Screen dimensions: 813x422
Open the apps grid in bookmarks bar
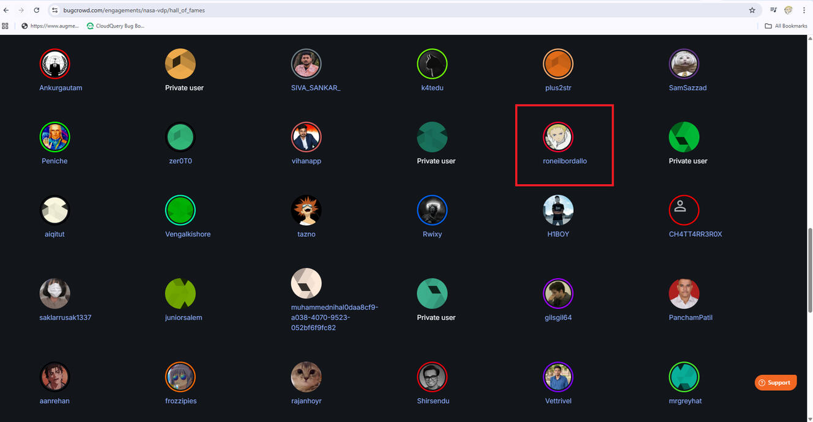tap(6, 26)
